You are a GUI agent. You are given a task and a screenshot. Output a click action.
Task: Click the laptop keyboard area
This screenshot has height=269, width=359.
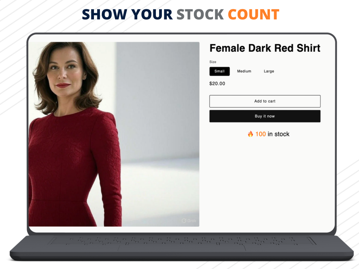click(183, 241)
